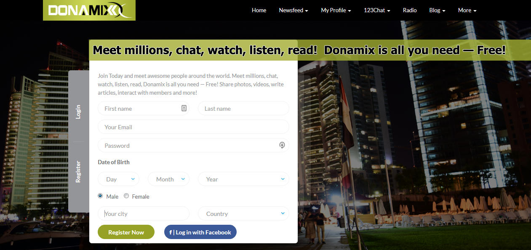Switch to the Login tab
The image size is (531, 250).
pyautogui.click(x=78, y=112)
